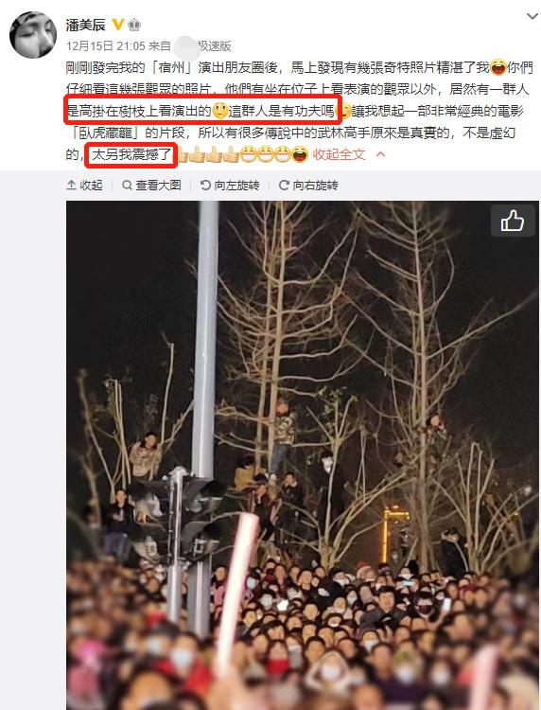
Task: Open the post options chevron menu
Action: [x=532, y=17]
